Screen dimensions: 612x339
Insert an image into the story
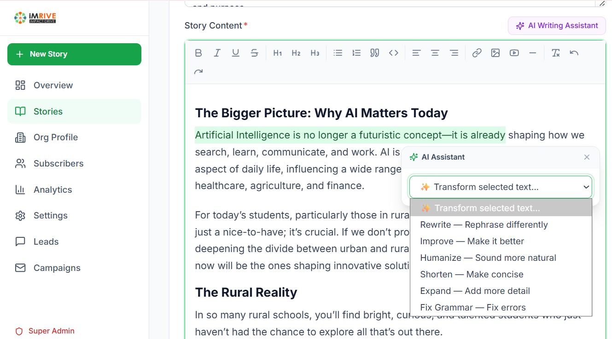click(x=495, y=53)
